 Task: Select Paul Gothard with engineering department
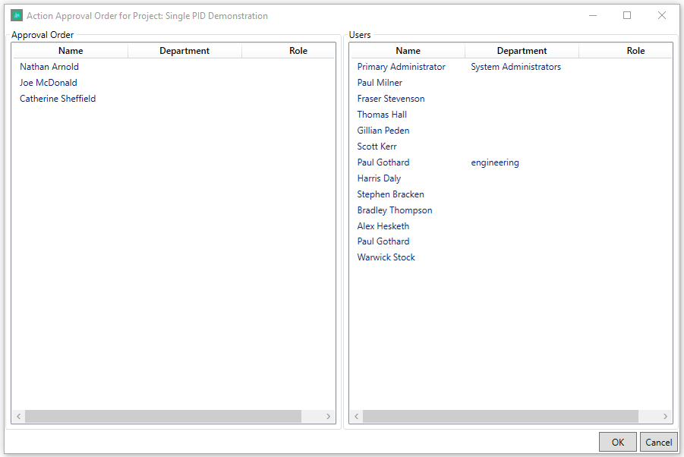coord(383,162)
